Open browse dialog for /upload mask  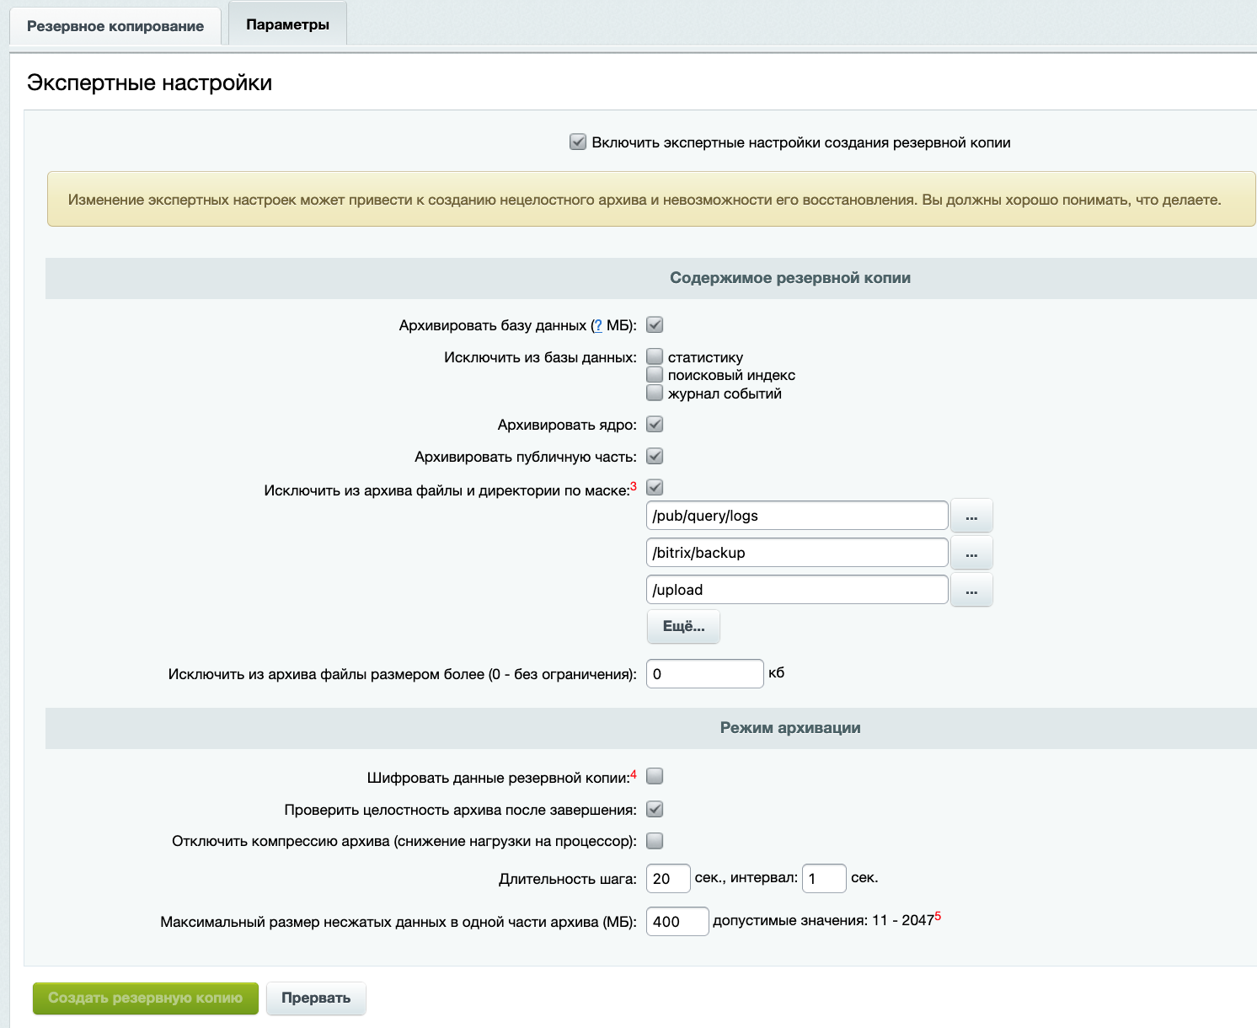click(971, 590)
